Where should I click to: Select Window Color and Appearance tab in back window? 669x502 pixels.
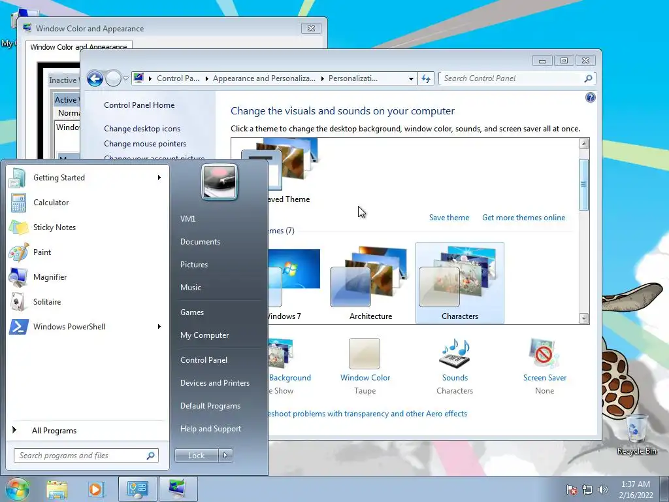tap(78, 47)
